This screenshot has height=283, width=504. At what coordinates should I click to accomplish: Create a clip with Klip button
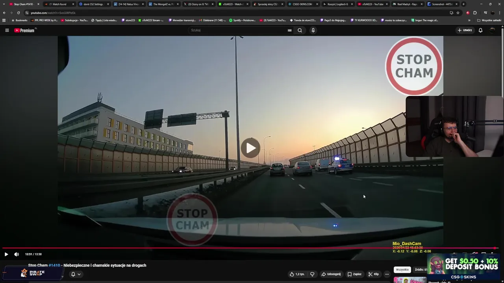tap(374, 274)
